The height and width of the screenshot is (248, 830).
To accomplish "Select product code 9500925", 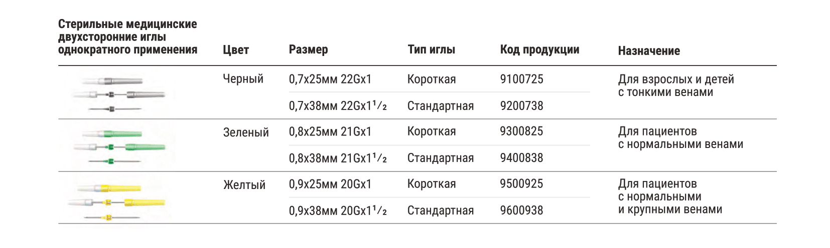I will point(522,184).
